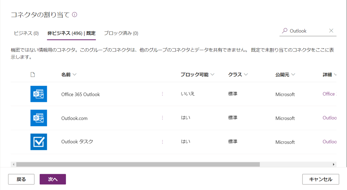Click Microsoft in Office 365 Outlook row
The height and width of the screenshot is (190, 347).
coord(285,94)
